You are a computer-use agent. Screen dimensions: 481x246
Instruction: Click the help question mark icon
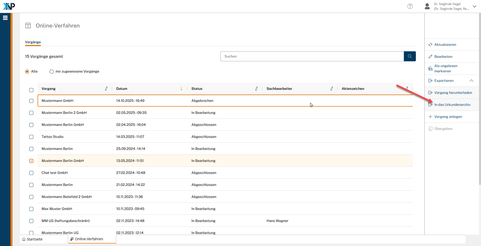(x=410, y=6)
